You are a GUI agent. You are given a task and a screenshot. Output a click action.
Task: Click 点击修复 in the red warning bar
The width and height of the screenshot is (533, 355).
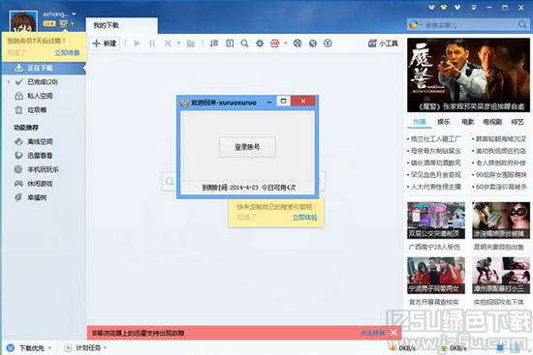point(372,334)
